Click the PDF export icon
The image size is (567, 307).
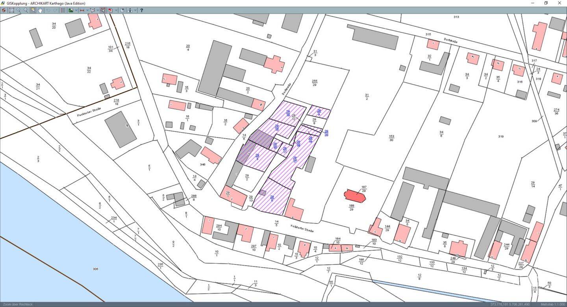111,10
